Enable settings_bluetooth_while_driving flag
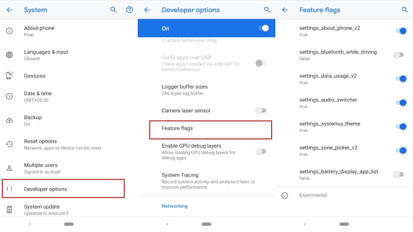Image resolution: width=413 pixels, height=232 pixels. click(x=398, y=55)
